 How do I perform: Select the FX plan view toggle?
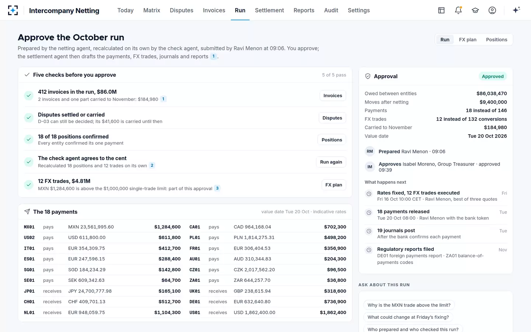click(x=468, y=40)
